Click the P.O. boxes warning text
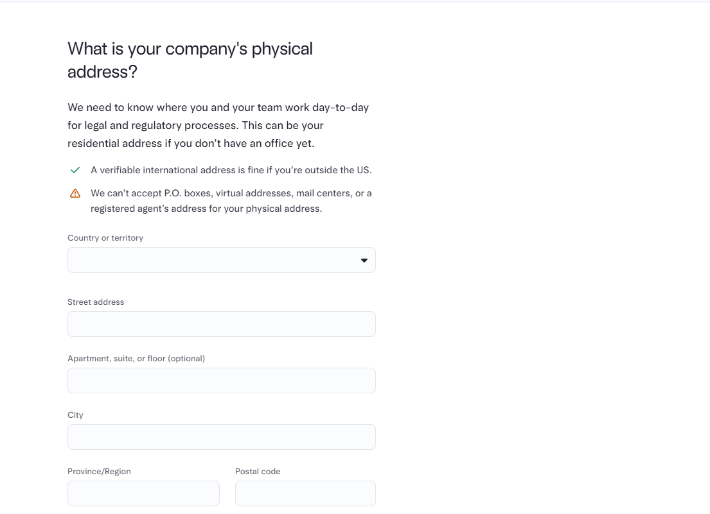Screen dimensions: 710x514 pyautogui.click(x=231, y=201)
